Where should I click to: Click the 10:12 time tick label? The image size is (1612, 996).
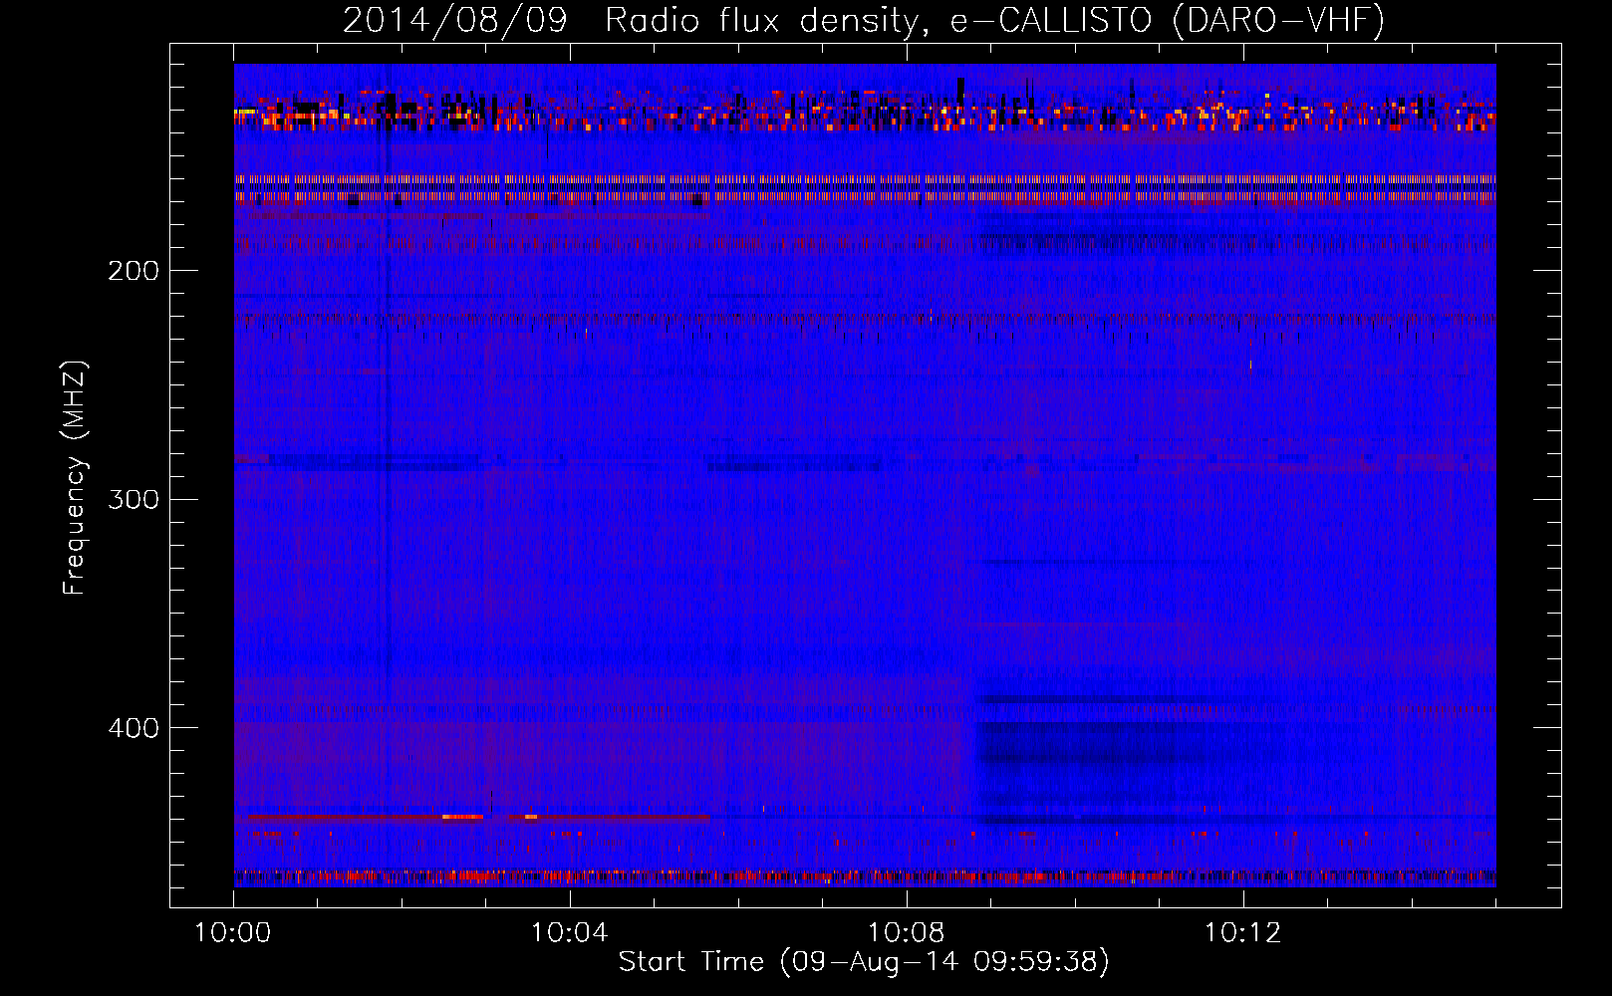pos(1243,933)
